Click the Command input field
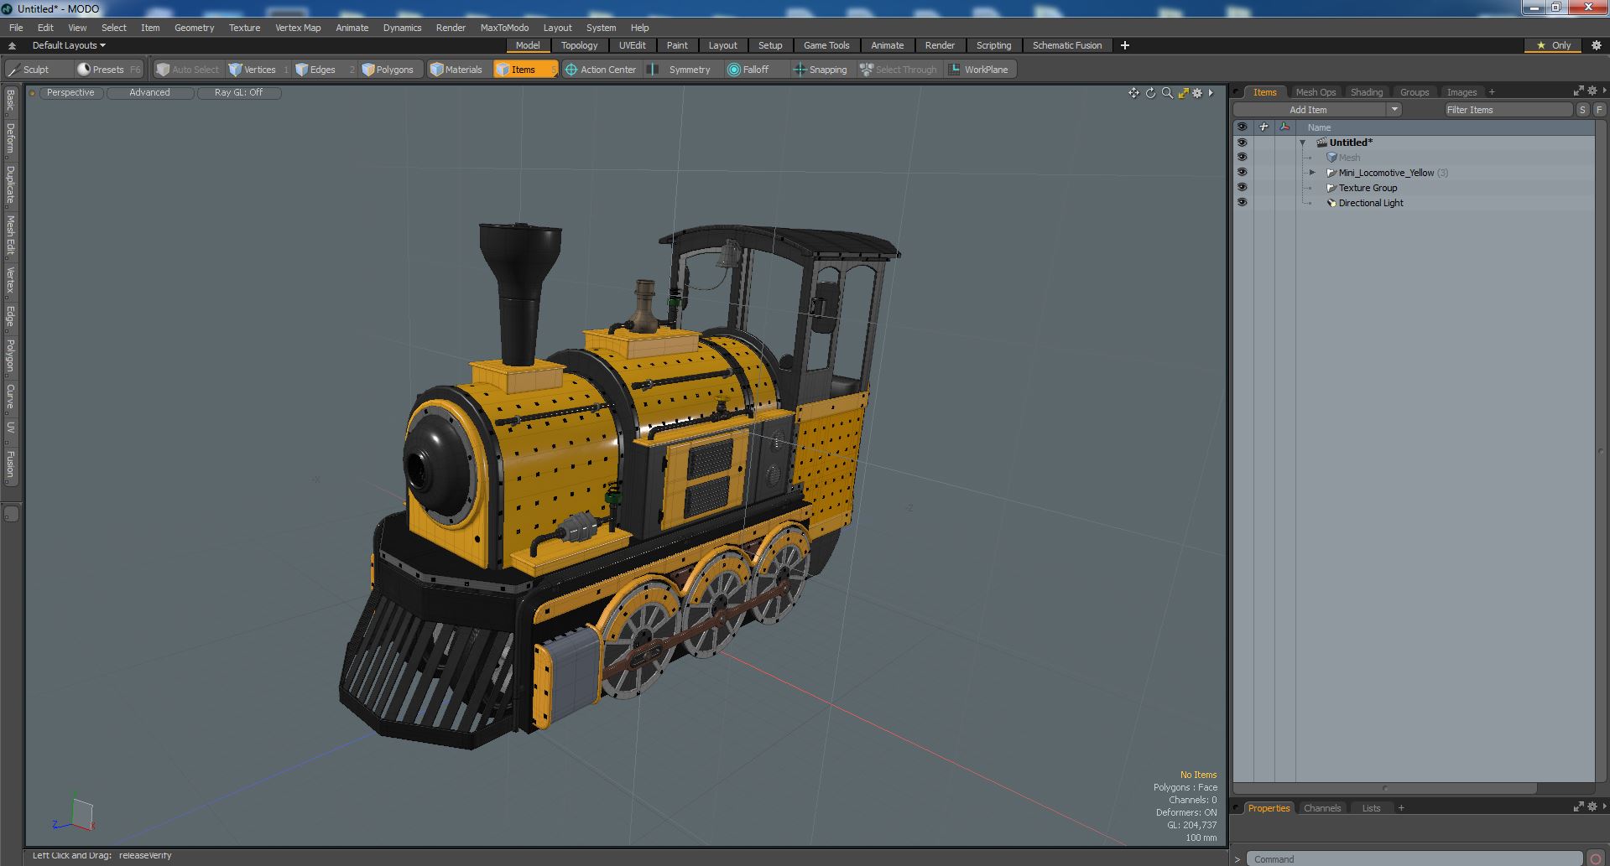Image resolution: width=1610 pixels, height=866 pixels. point(1415,858)
